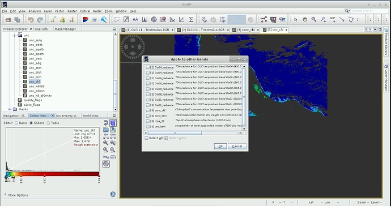Click Import colour palette from file icon
This screenshot has height=206, width=391.
(106, 130)
